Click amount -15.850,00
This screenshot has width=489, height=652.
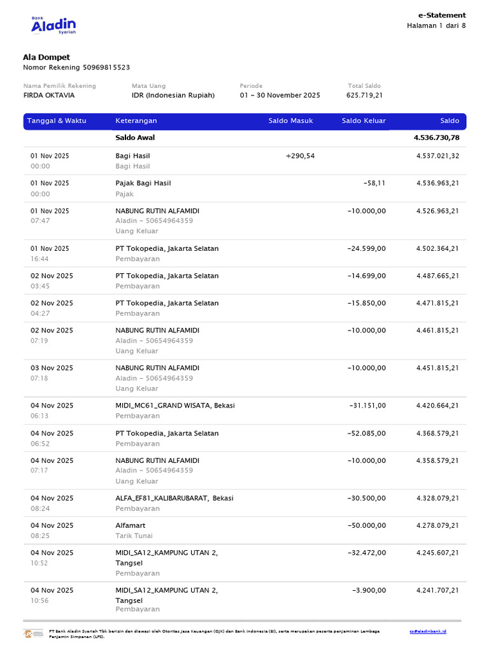[366, 304]
